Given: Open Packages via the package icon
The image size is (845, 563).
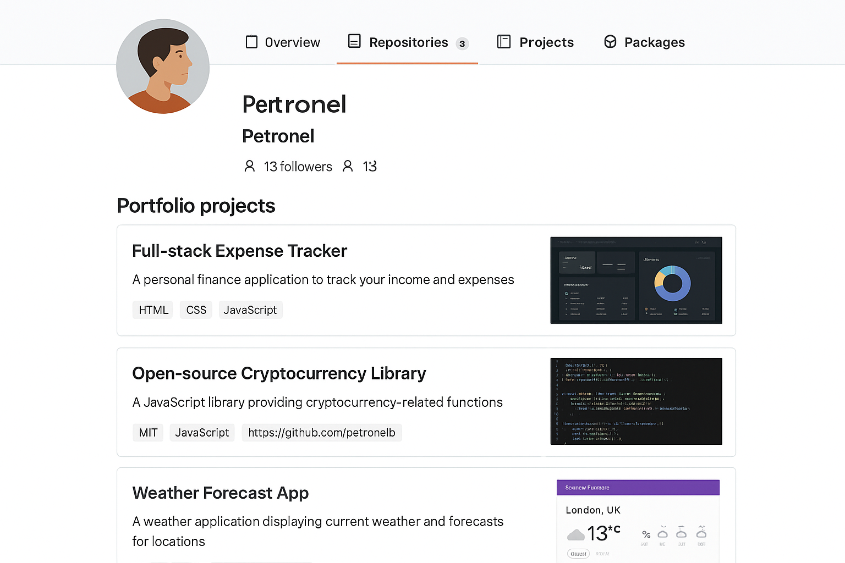Looking at the screenshot, I should click(610, 42).
